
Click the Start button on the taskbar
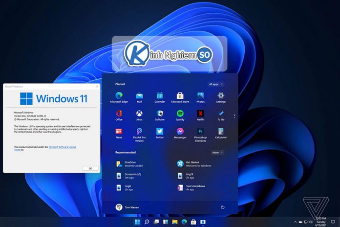(137, 222)
